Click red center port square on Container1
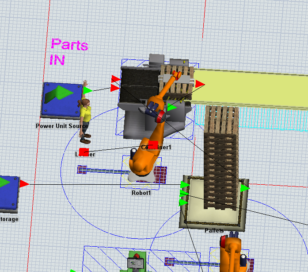This screenshot has height=272, width=308. (x=153, y=144)
